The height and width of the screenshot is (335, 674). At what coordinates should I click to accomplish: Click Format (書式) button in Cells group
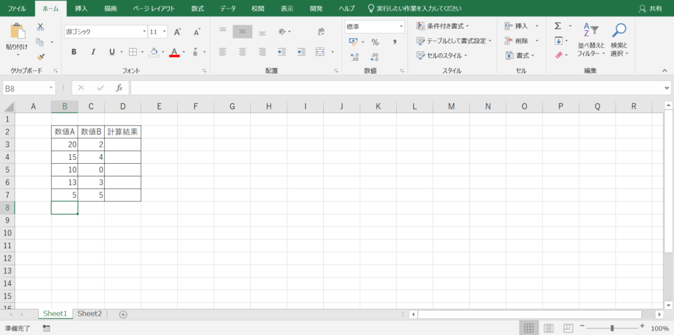point(520,55)
